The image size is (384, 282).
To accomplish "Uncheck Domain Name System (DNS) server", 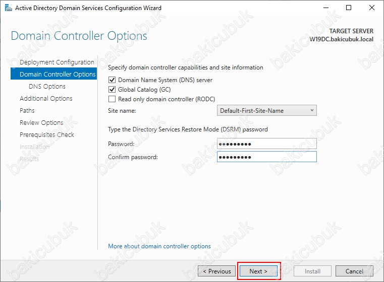I will pos(112,80).
